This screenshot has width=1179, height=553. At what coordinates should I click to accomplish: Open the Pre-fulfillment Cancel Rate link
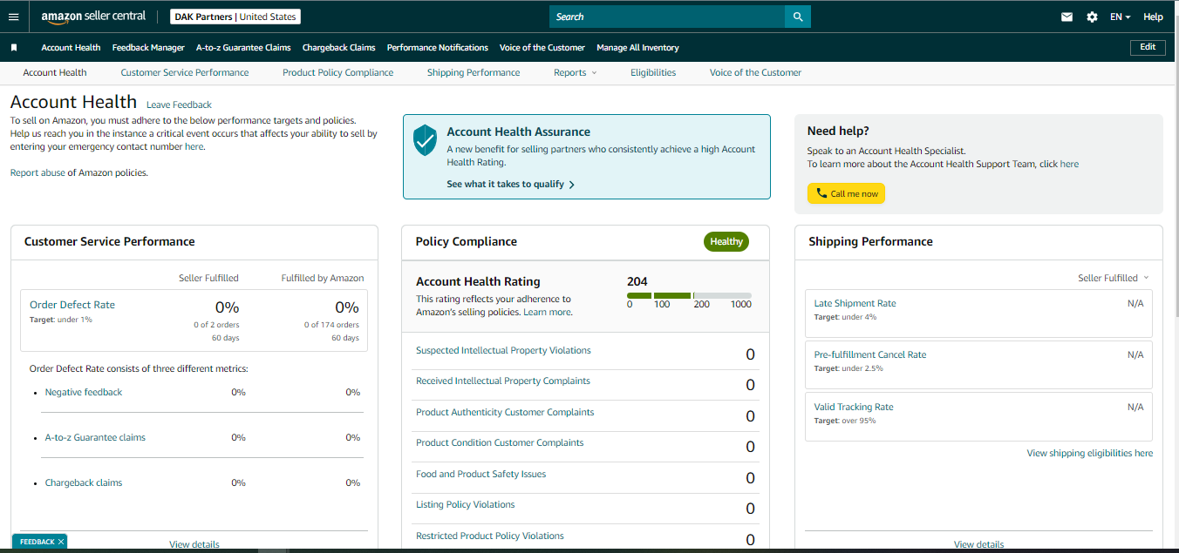coord(870,355)
